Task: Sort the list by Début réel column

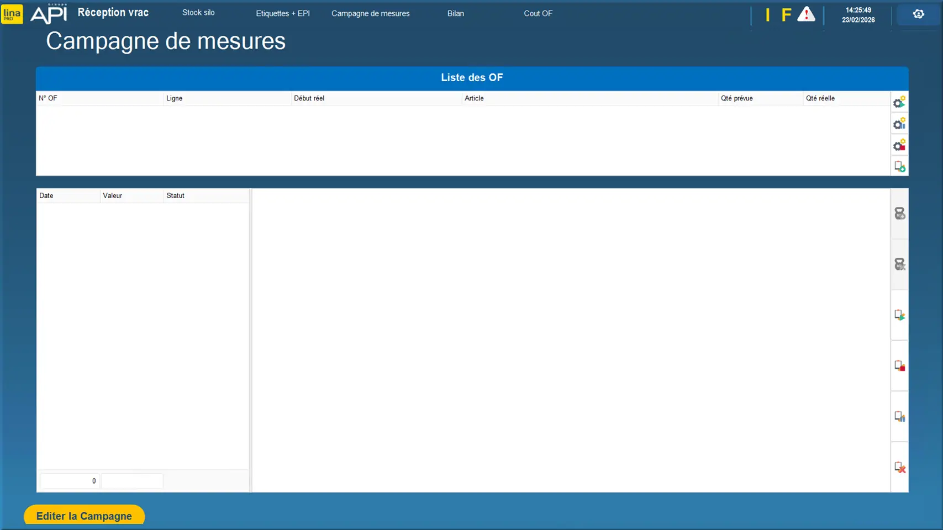Action: pos(309,98)
